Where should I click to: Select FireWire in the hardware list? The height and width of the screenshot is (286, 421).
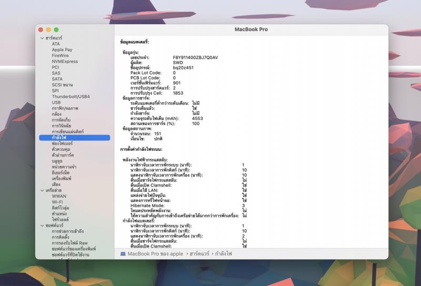click(x=60, y=56)
